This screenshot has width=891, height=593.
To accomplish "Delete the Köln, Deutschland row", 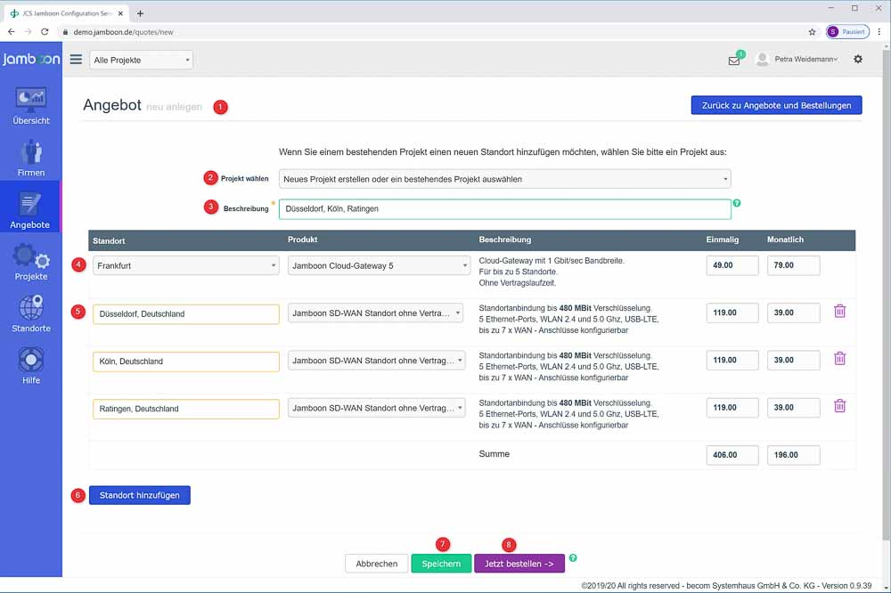I will 839,359.
